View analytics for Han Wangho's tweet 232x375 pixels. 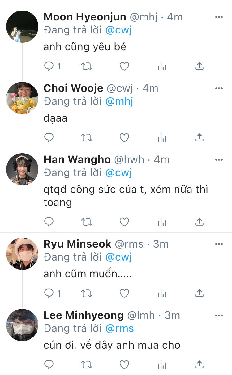[x=162, y=222]
